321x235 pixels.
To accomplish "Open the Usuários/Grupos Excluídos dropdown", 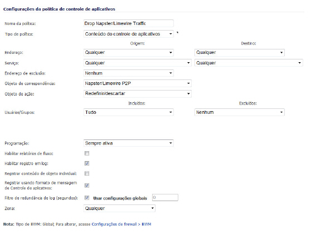I will (x=240, y=112).
